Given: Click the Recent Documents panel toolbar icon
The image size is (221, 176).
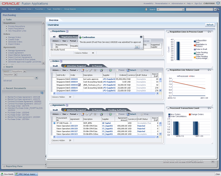Looking at the screenshot, I should (42, 93).
